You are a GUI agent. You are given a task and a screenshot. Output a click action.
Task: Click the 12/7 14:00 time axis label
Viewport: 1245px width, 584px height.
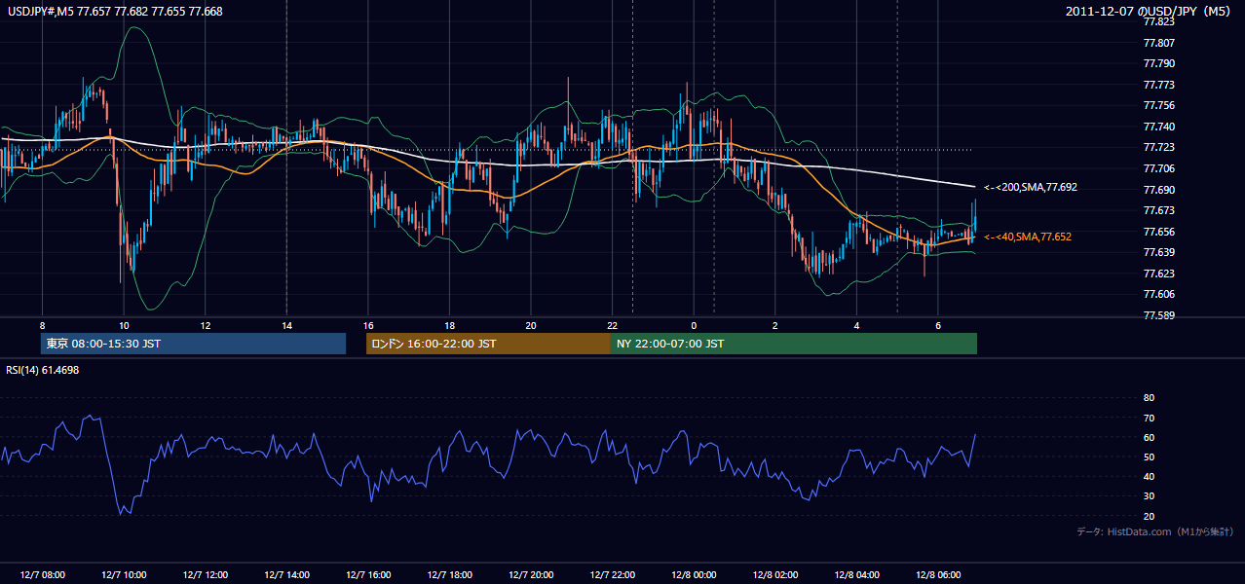coord(286,574)
